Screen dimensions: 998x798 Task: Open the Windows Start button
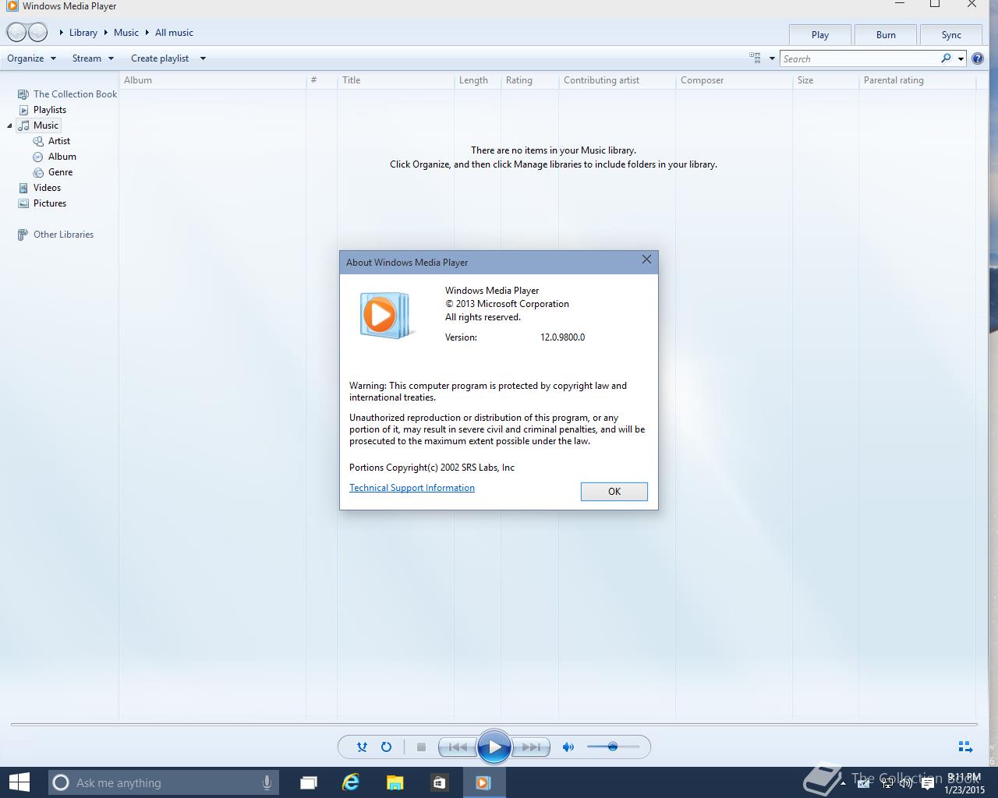click(19, 782)
